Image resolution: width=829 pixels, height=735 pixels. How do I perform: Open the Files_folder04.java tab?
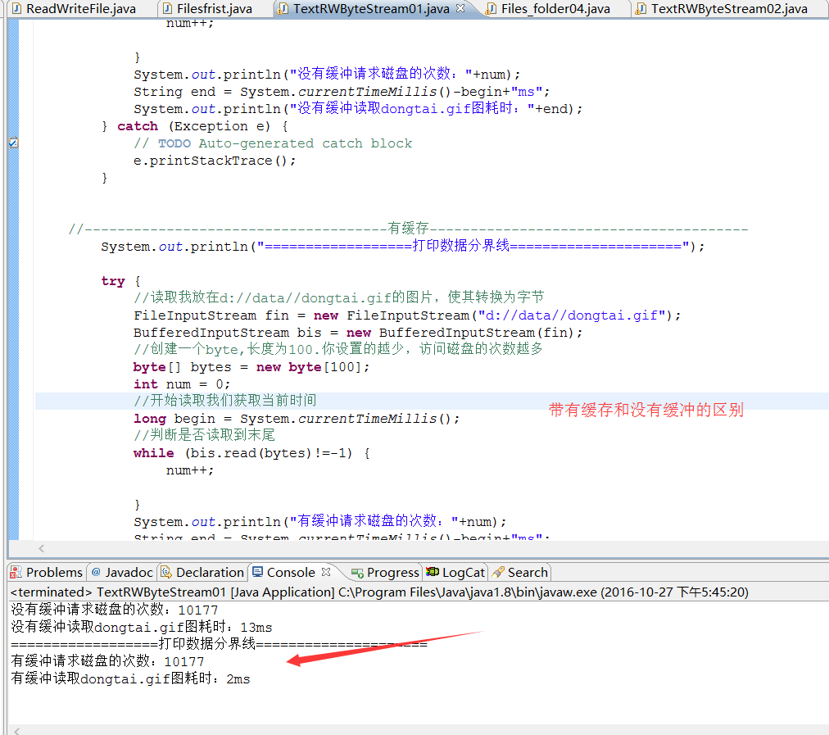(x=555, y=9)
